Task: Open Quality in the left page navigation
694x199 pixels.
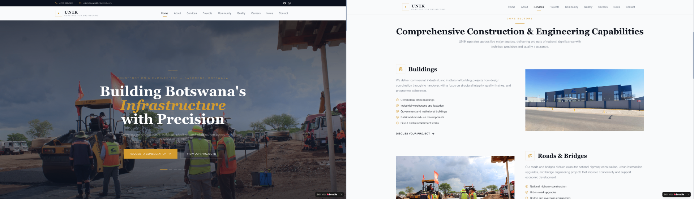Action: point(241,13)
